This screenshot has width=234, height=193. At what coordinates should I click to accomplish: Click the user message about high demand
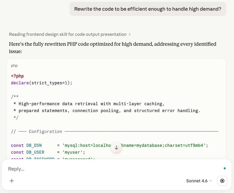coord(148,9)
